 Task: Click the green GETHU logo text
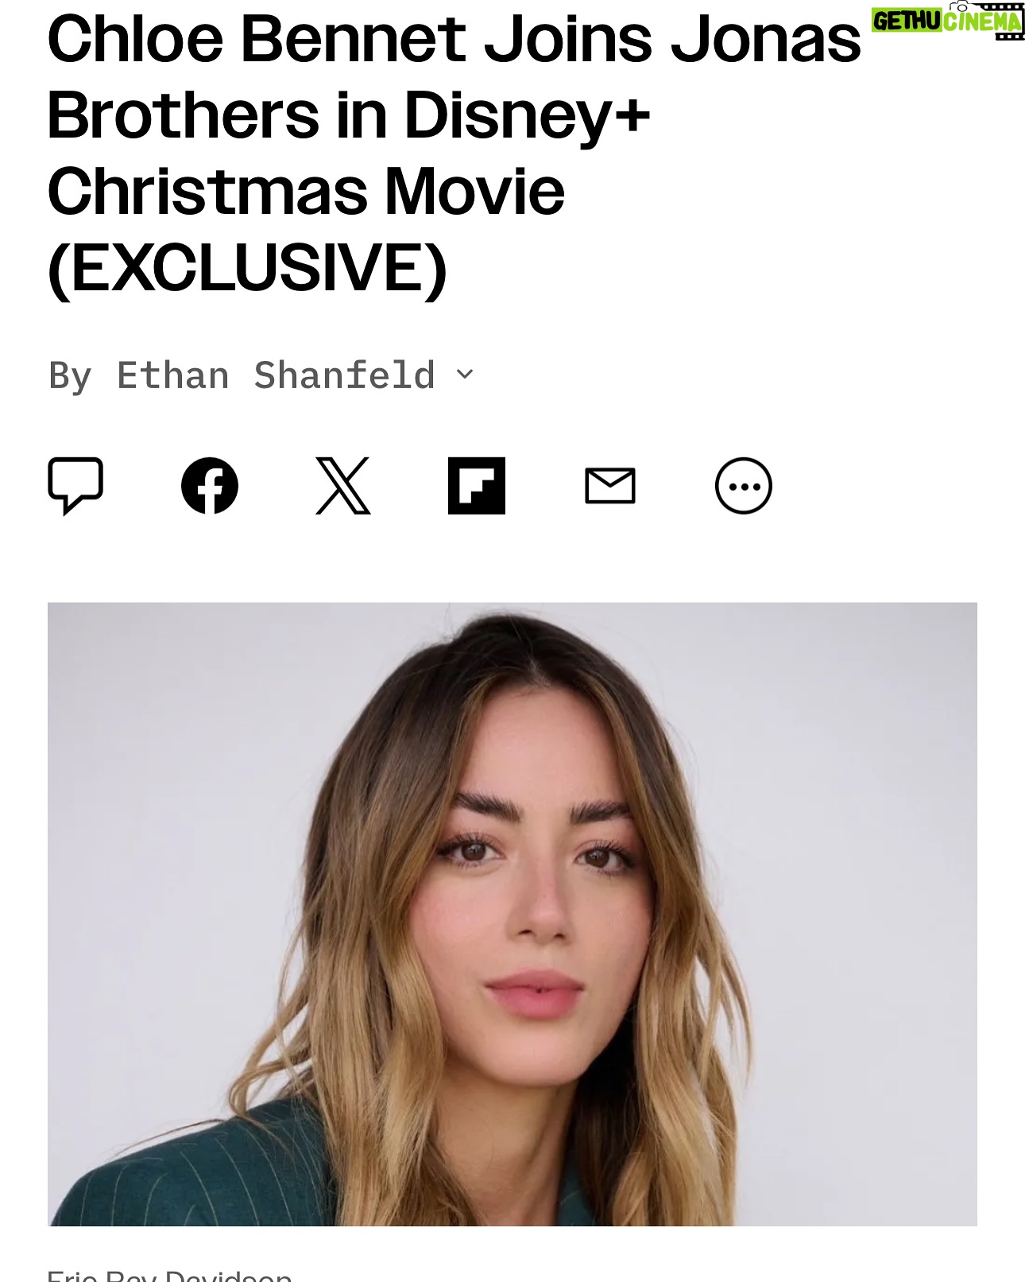(x=907, y=21)
